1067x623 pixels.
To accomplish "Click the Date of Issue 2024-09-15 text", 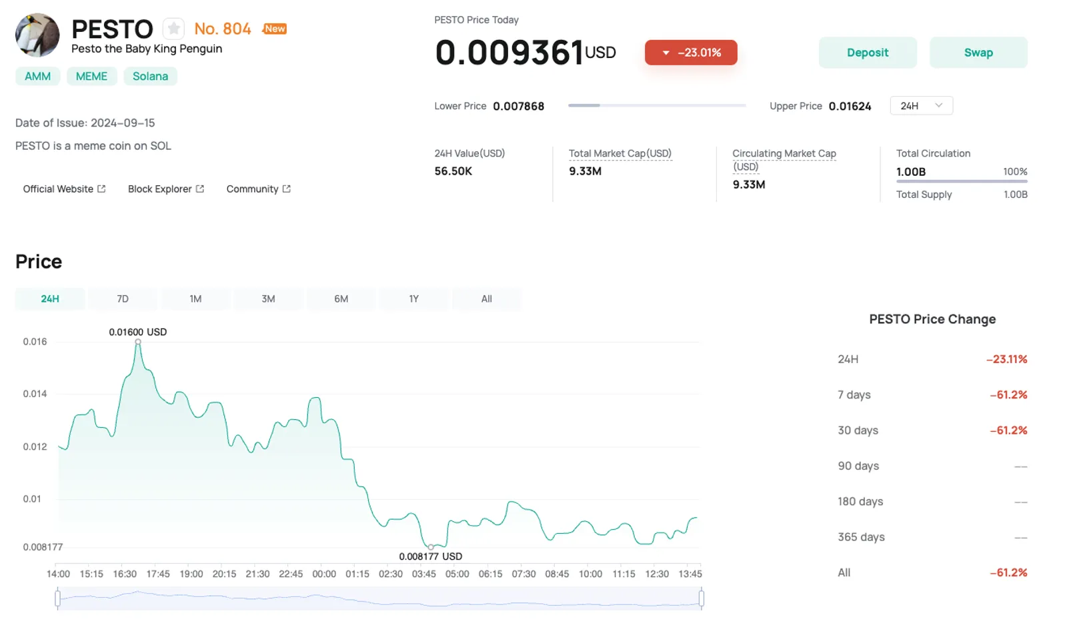I will click(85, 123).
